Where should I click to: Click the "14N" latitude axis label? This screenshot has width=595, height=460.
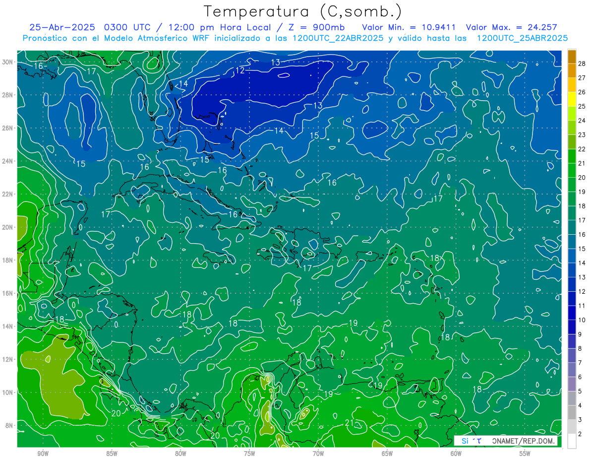click(7, 327)
